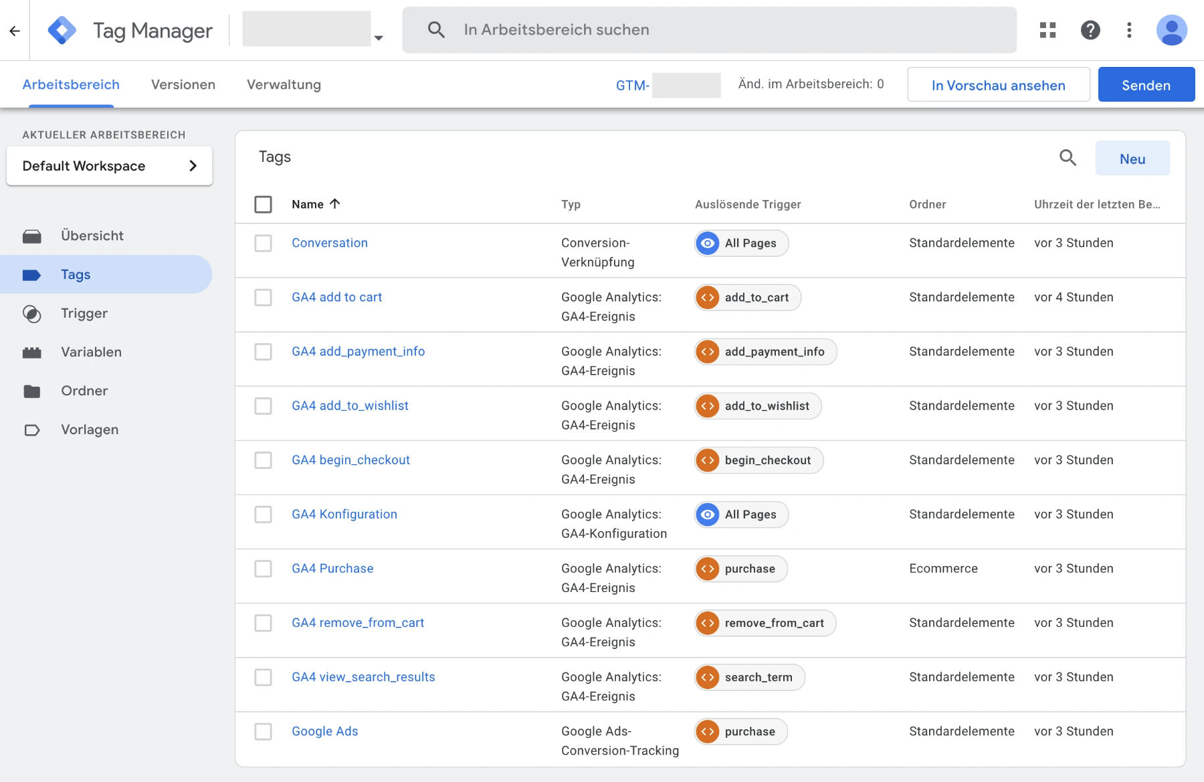
Task: Click the Übersicht sidebar icon
Action: [x=32, y=236]
